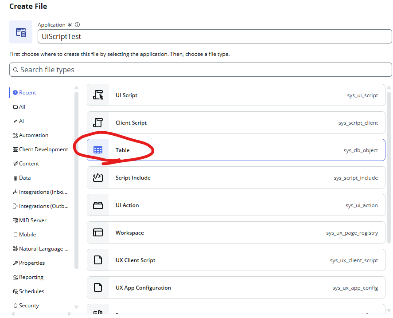This screenshot has height=318, width=393.
Task: Select the Workspace file type
Action: coord(236,232)
